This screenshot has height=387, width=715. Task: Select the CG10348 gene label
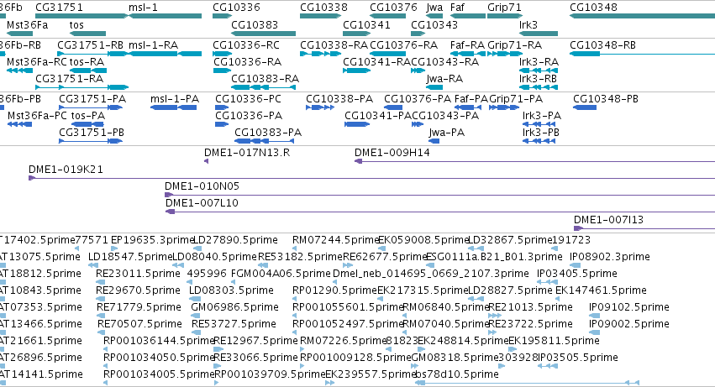tap(594, 8)
